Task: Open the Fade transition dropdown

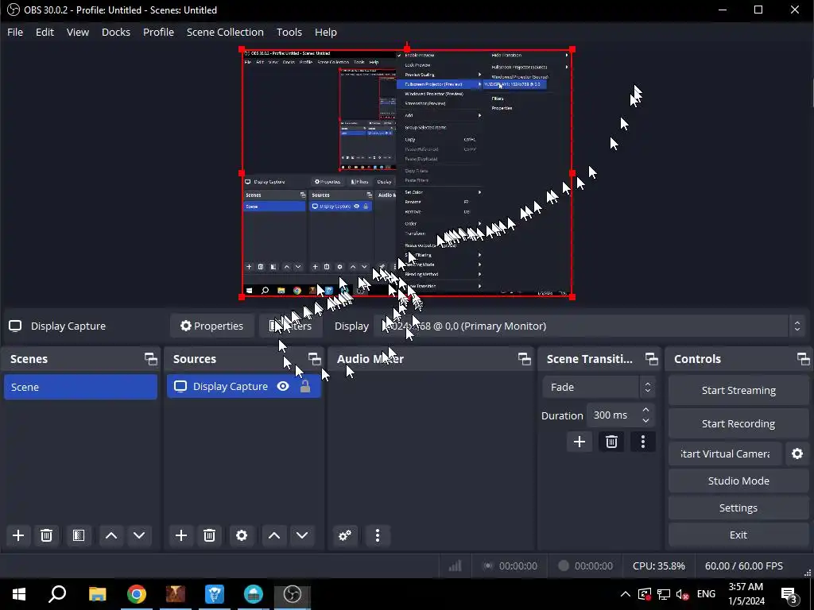Action: coord(598,387)
